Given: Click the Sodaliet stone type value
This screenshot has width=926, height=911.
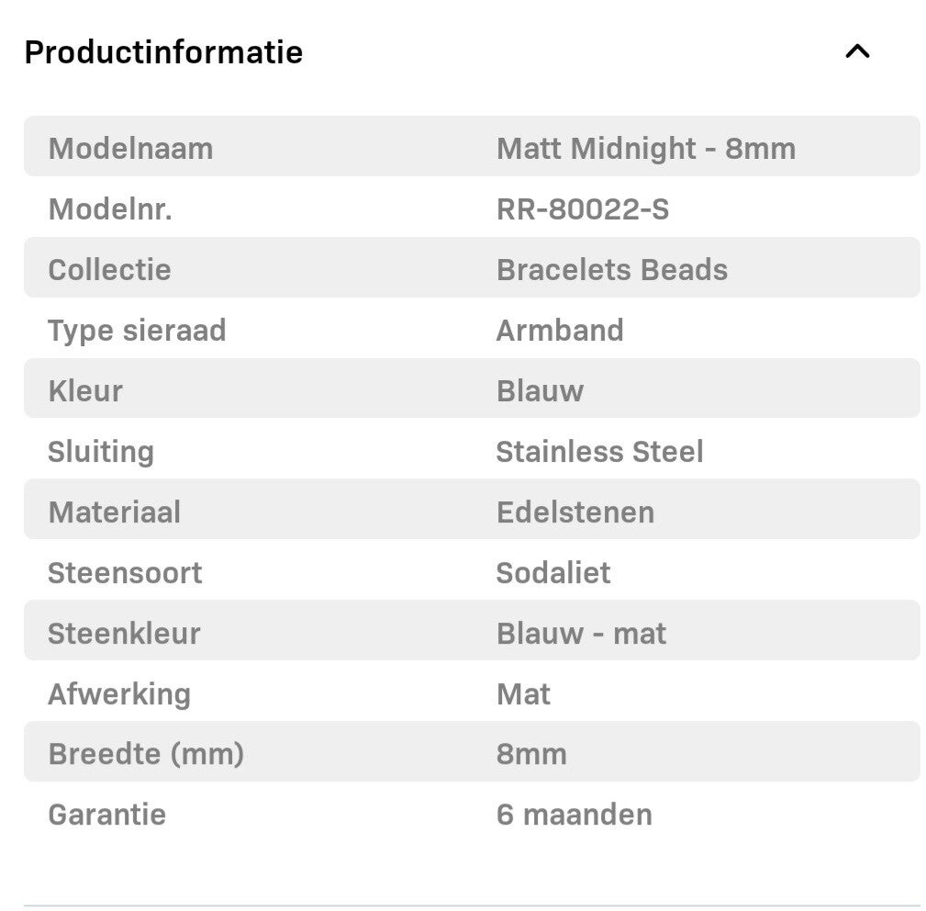Looking at the screenshot, I should (x=552, y=573).
